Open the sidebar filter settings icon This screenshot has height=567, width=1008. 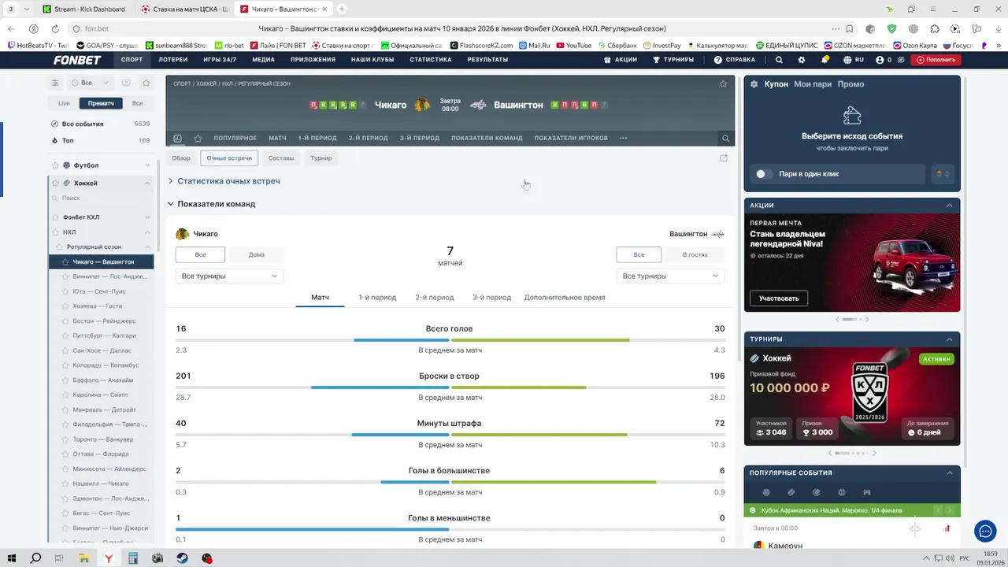point(55,83)
